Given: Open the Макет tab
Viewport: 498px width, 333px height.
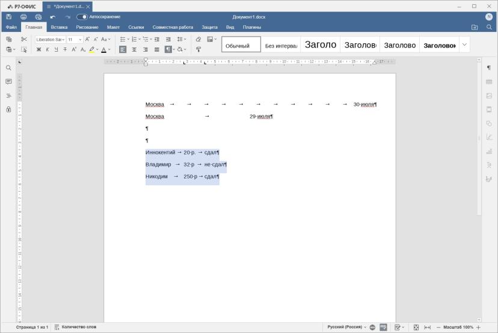Looking at the screenshot, I should [x=113, y=27].
